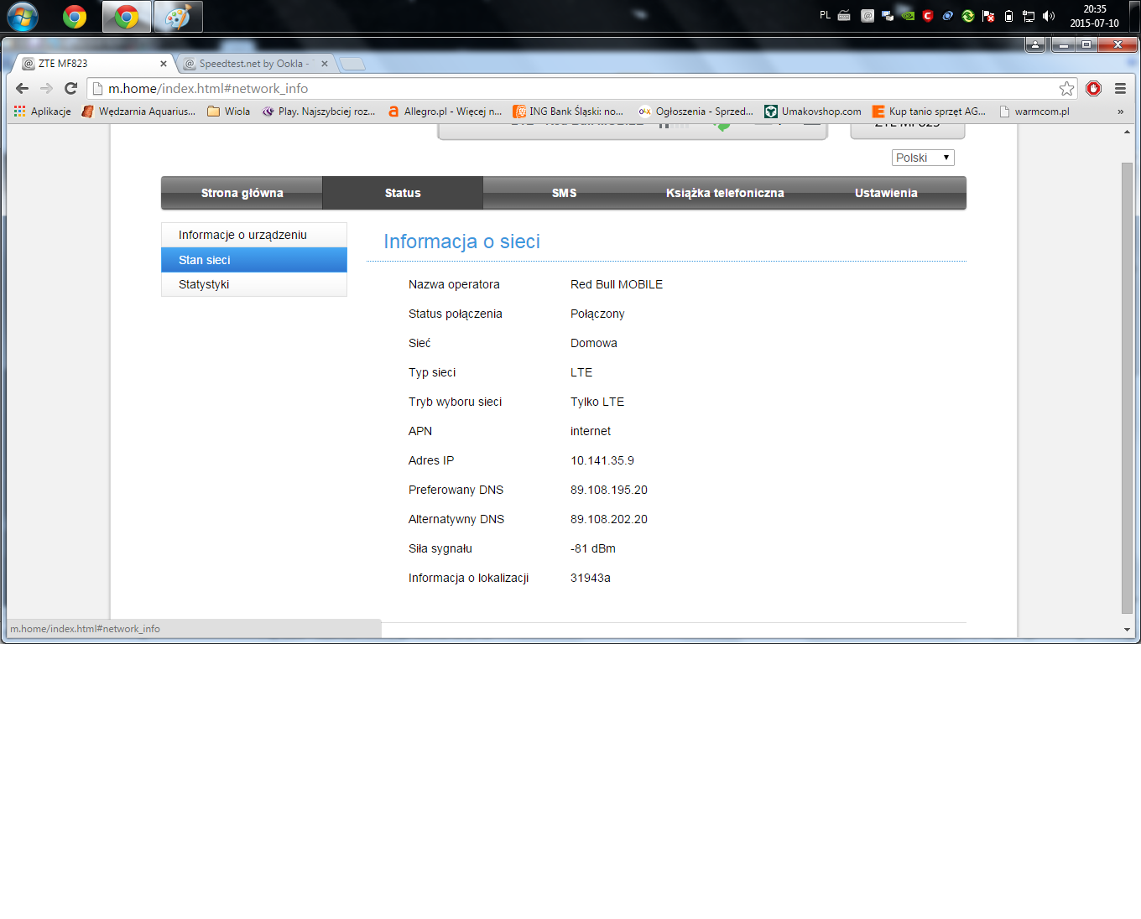
Task: Reload the page with the refresh icon
Action: pyautogui.click(x=71, y=88)
